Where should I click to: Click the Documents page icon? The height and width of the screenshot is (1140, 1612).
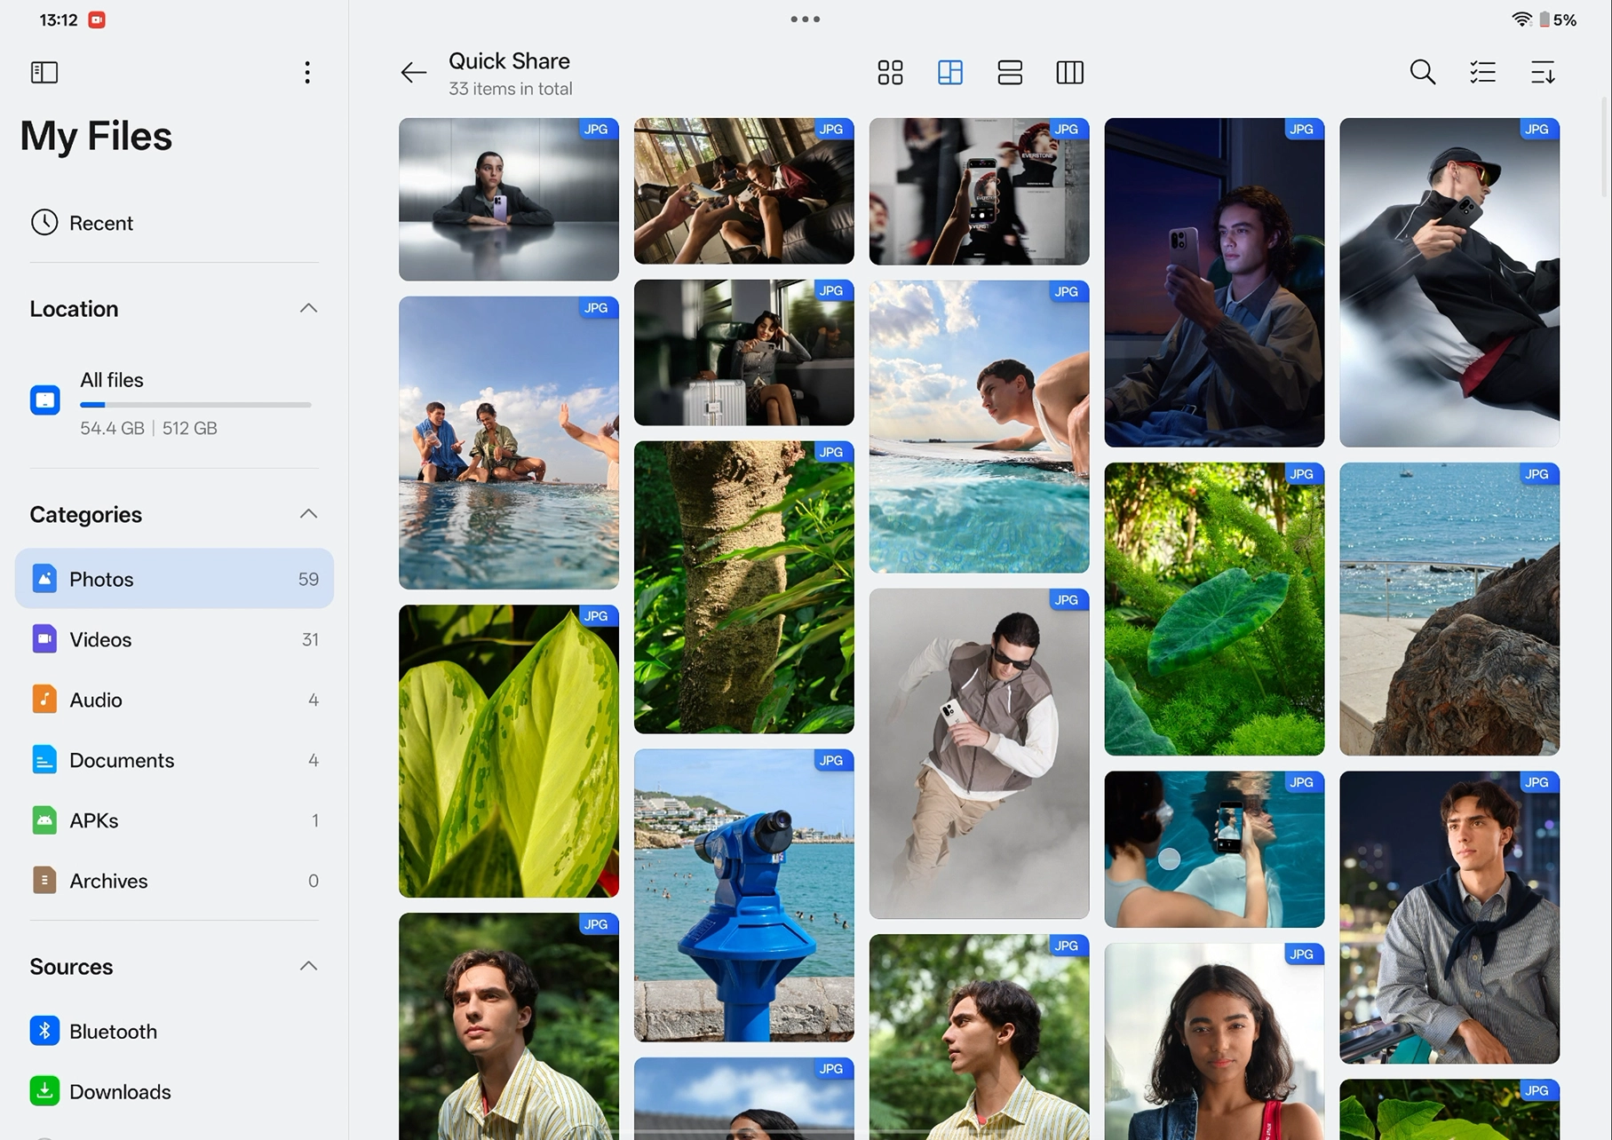tap(44, 760)
